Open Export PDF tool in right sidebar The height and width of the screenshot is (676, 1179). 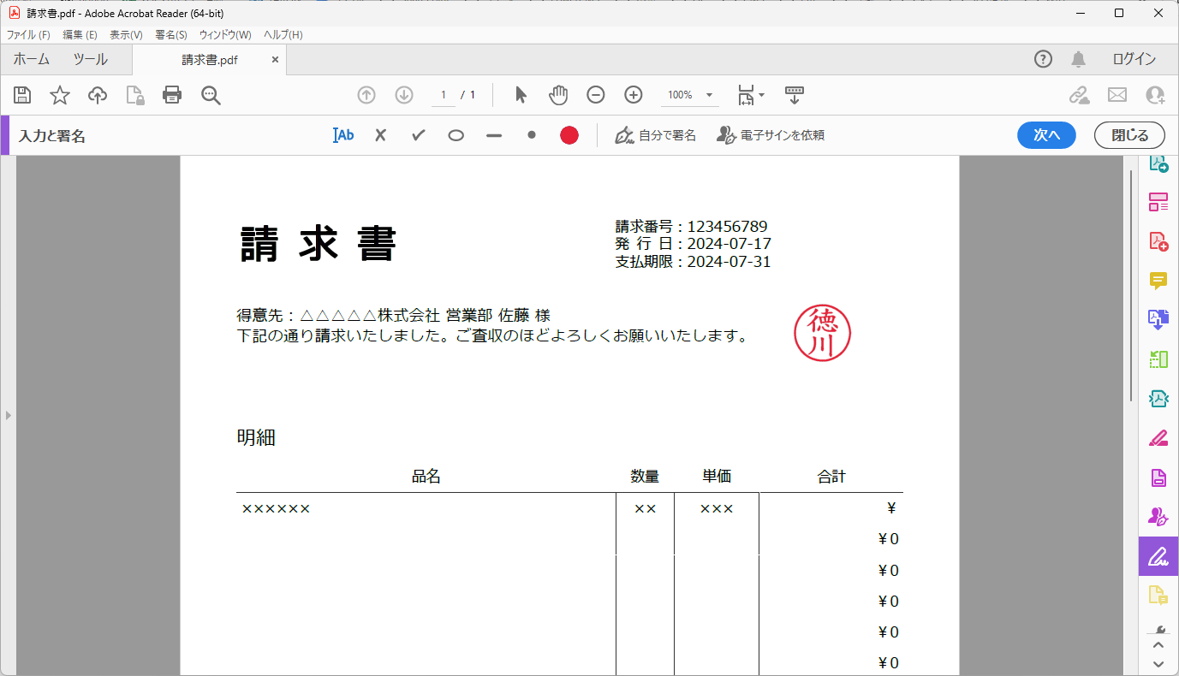point(1158,164)
